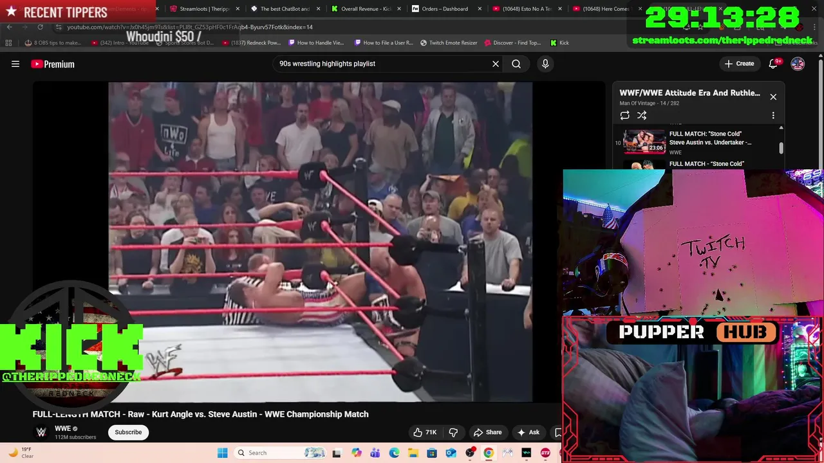Close the Orders – Dashboard tab

(x=480, y=9)
